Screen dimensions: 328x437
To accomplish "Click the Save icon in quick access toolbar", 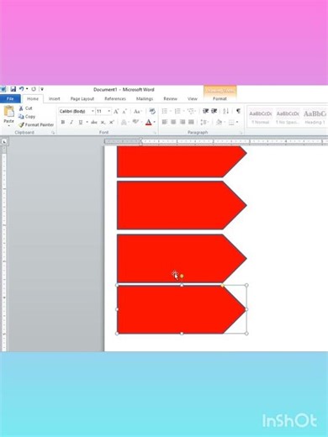I will [13, 89].
